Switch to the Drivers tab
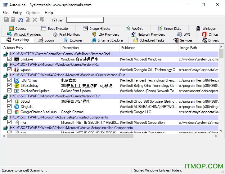Image resolution: width=225 pixels, height=174 pixels. click(210, 40)
